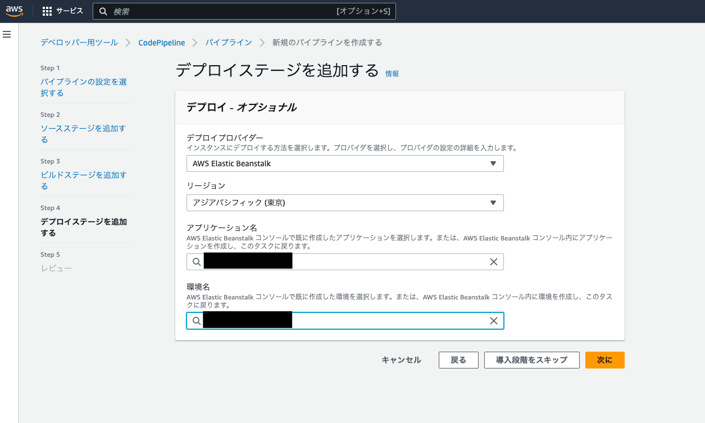Screen dimensions: 705x423
Task: Open the deploy provider dropdown AWS Elastic Beanstalk
Action: (345, 163)
